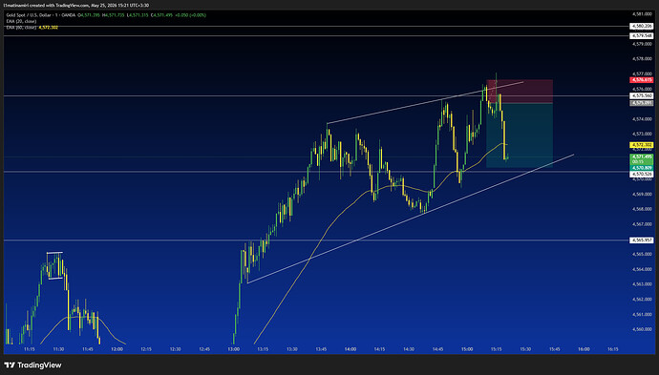
Task: Click the 4,565.957 horizontal line price label
Action: tap(642, 240)
